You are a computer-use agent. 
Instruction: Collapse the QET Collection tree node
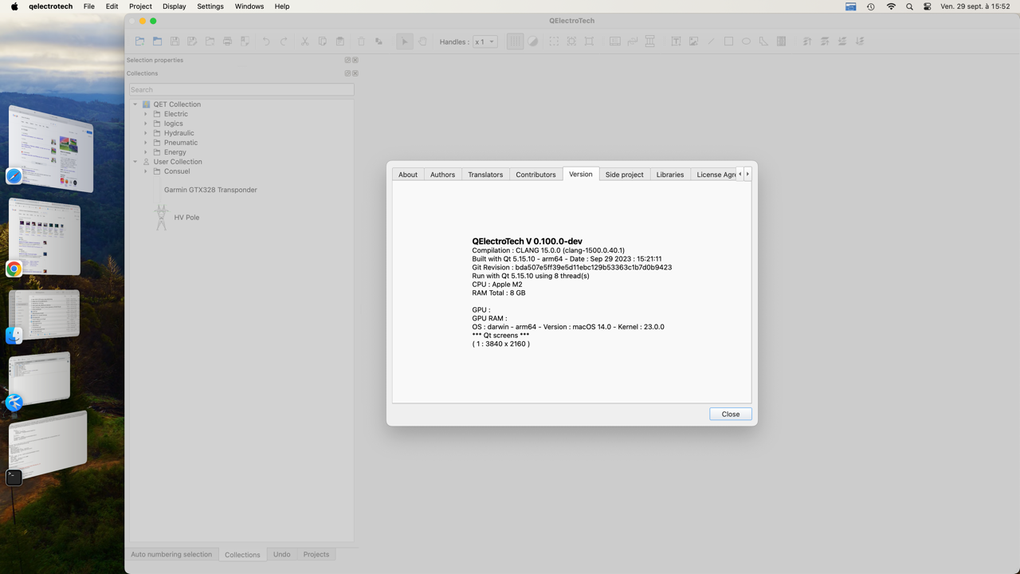tap(135, 104)
